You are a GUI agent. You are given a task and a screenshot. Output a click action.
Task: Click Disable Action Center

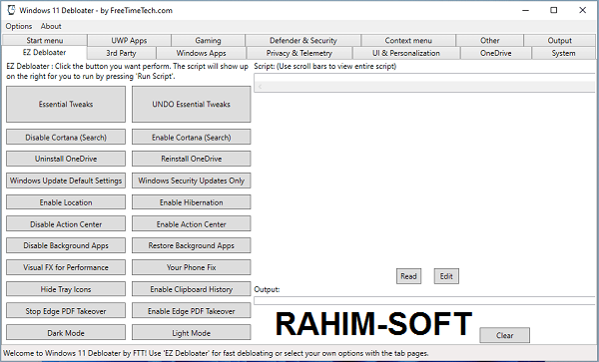[66, 224]
